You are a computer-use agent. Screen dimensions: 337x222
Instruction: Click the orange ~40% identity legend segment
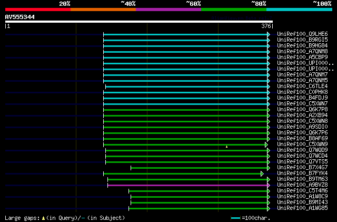tap(103, 9)
